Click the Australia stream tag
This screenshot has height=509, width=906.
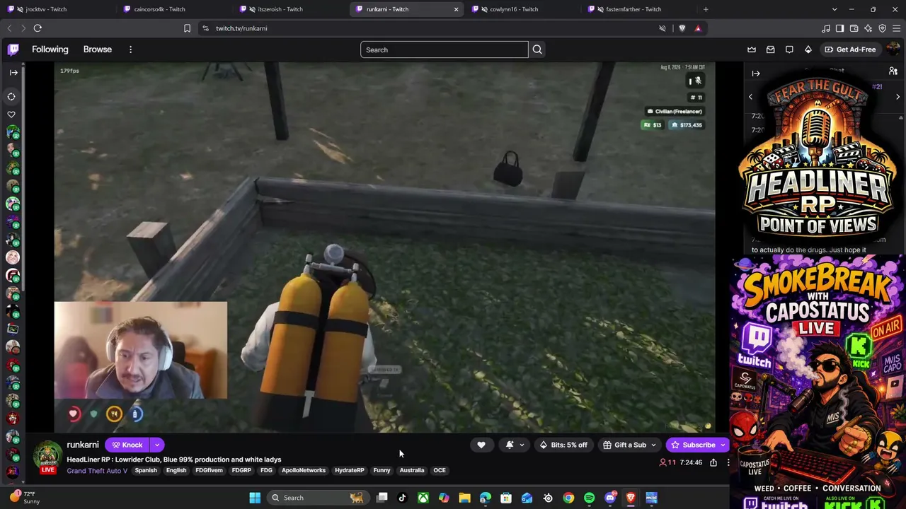[412, 470]
